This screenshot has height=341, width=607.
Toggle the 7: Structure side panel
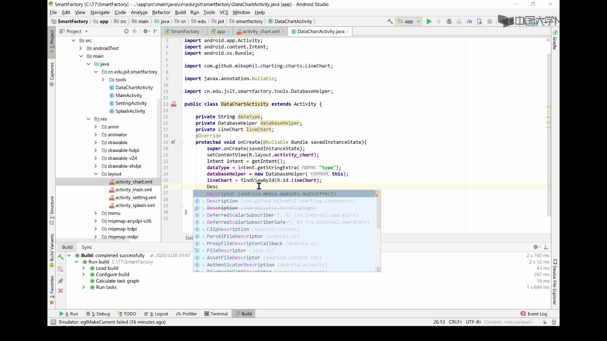[52, 211]
